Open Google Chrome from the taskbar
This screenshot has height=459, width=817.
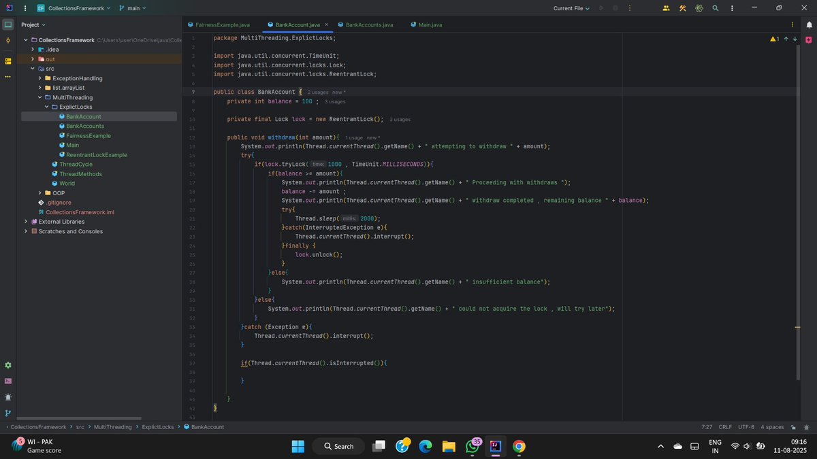(519, 446)
